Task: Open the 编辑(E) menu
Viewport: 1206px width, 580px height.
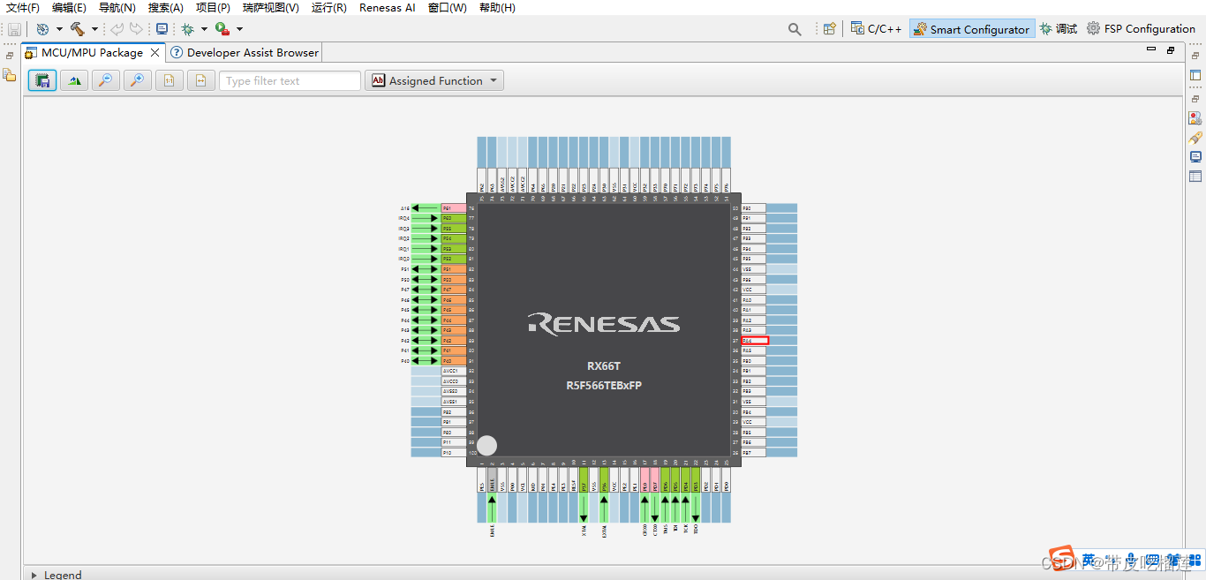Action: click(69, 7)
